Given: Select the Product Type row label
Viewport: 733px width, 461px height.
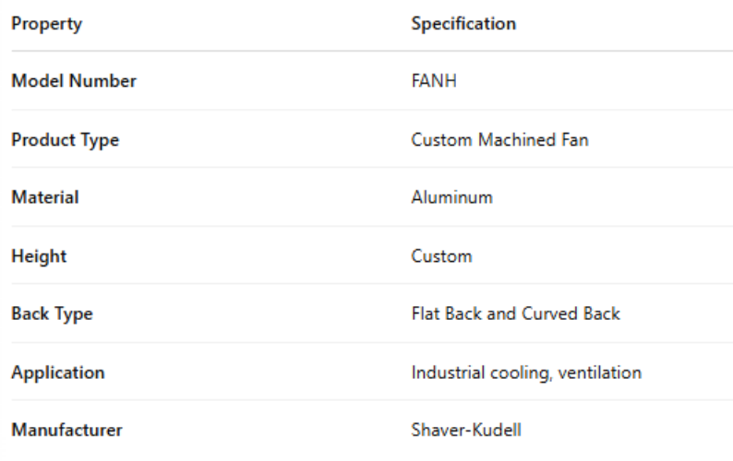Looking at the screenshot, I should (x=65, y=141).
